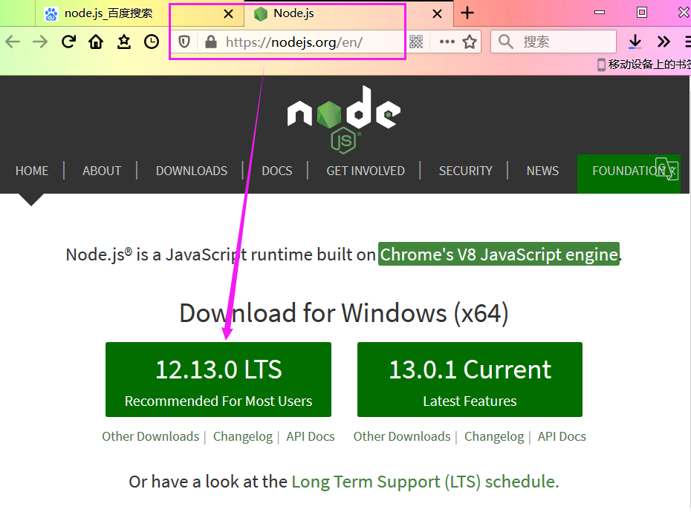Select the Node.js tab
The image size is (691, 512).
[x=348, y=13]
